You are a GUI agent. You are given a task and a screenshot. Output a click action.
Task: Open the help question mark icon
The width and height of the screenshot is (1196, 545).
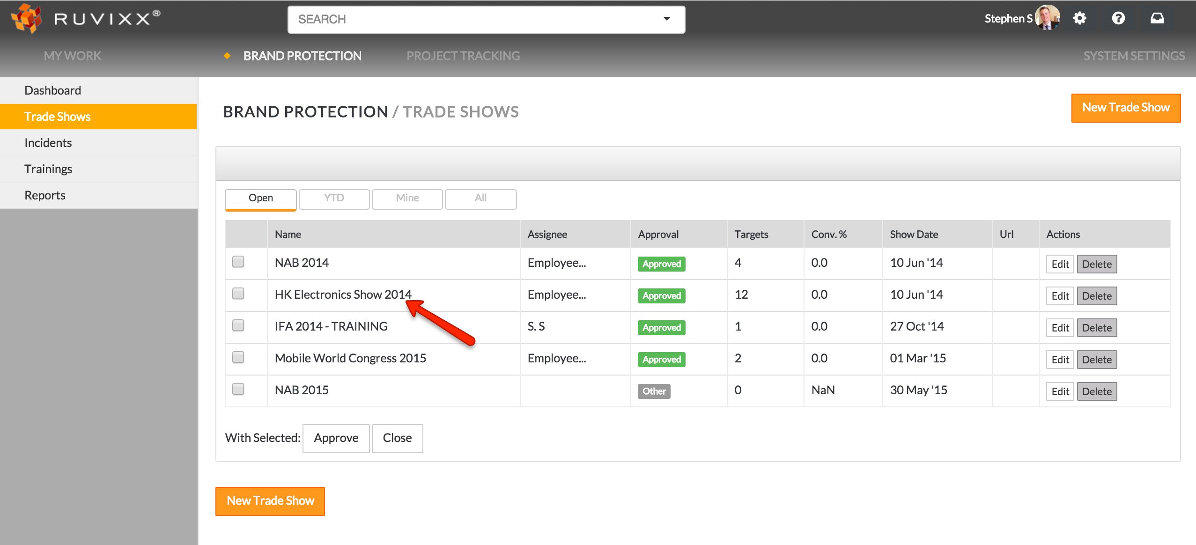coord(1119,18)
